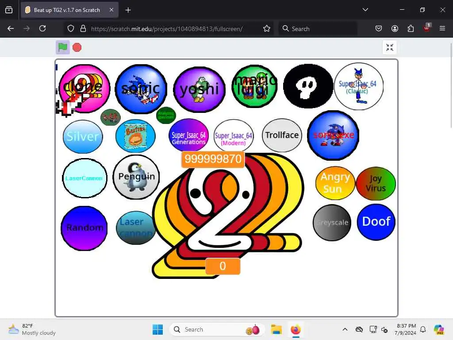
Task: Open the Firefox hamburger menu
Action: click(442, 28)
